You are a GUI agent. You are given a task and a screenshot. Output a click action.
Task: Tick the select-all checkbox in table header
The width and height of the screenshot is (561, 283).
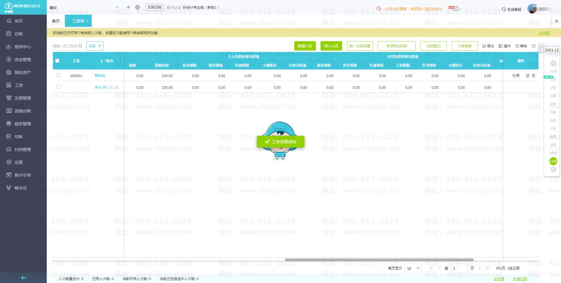[x=57, y=61]
